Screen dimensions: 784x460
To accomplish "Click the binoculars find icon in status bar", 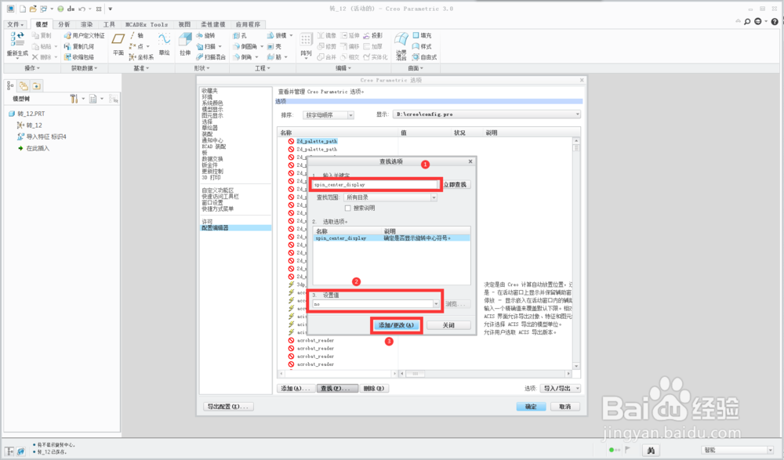I will pyautogui.click(x=651, y=450).
